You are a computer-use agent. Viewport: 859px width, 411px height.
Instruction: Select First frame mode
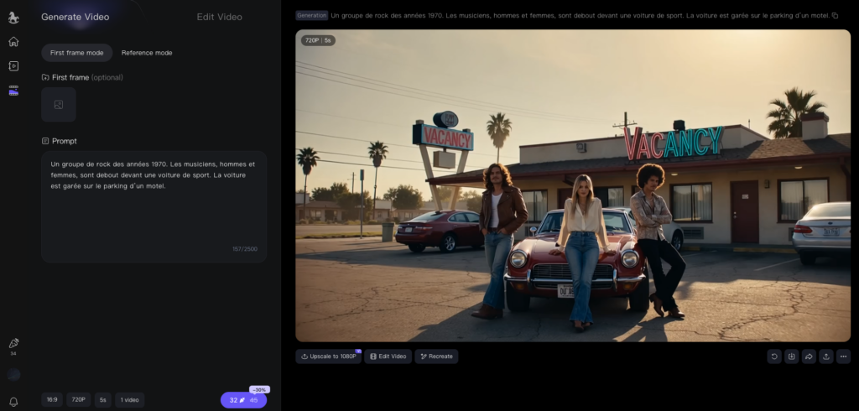76,53
